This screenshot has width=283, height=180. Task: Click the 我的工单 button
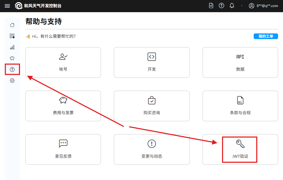point(266,36)
